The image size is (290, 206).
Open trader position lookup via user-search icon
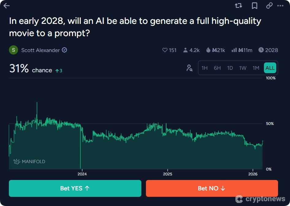[x=189, y=68]
